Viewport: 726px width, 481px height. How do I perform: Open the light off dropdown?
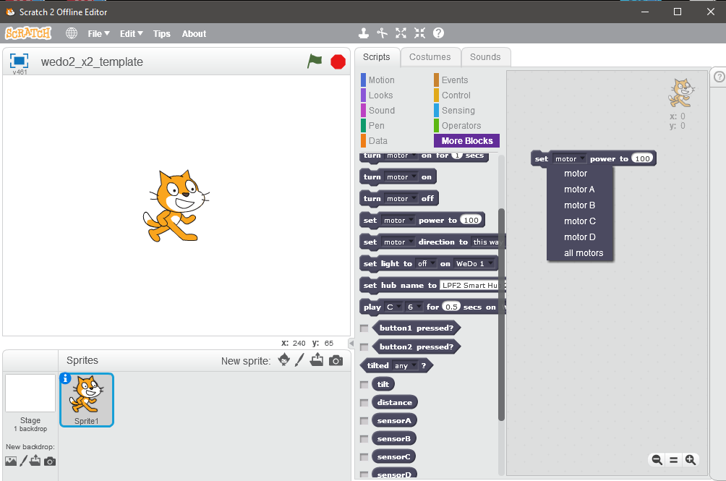(x=425, y=264)
